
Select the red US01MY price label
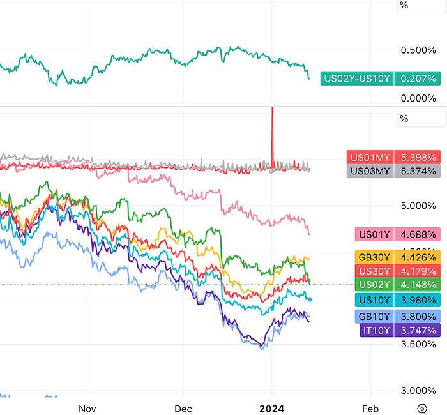tap(370, 157)
